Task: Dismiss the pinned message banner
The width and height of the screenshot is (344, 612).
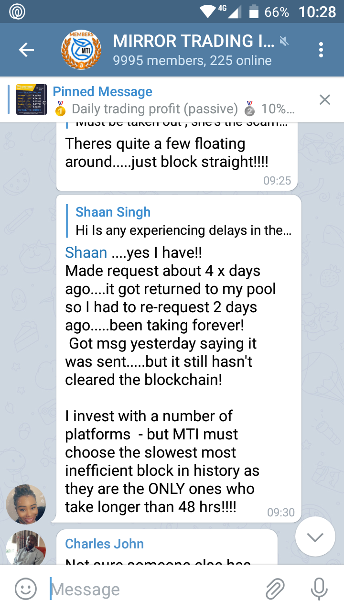Action: coord(325,99)
